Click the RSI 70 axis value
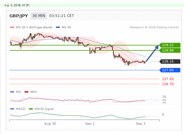184x134 pixels. pyautogui.click(x=164, y=97)
